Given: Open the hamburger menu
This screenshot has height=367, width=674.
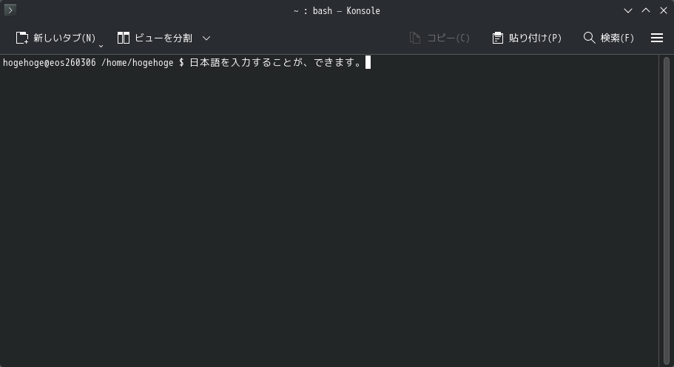Looking at the screenshot, I should tap(657, 38).
